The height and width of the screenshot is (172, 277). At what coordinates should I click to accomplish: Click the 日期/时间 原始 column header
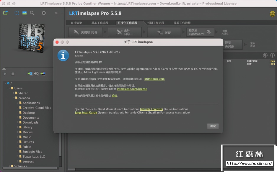pyautogui.click(x=252, y=63)
